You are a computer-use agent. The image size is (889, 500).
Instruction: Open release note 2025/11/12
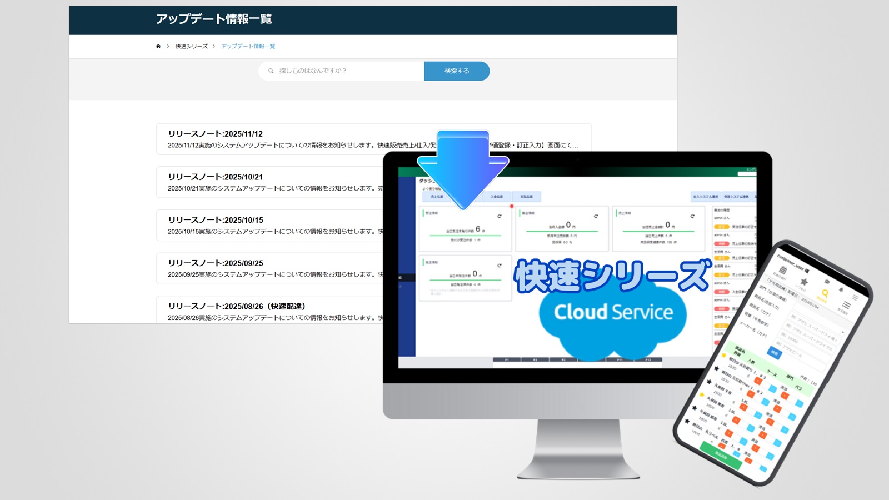[216, 134]
